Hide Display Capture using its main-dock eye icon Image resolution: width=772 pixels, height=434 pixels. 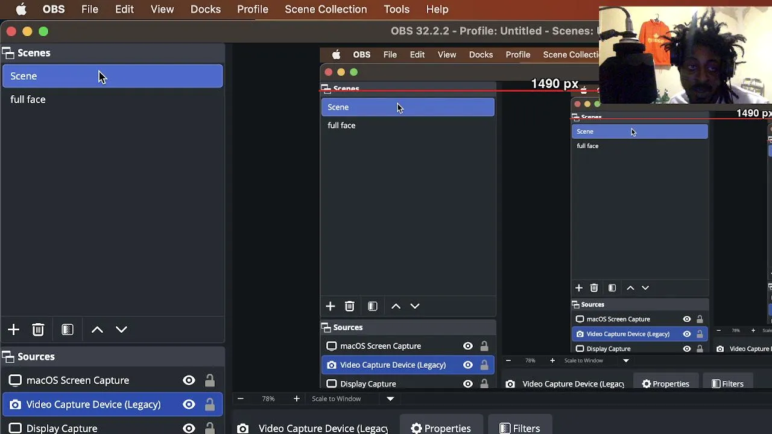pos(189,429)
